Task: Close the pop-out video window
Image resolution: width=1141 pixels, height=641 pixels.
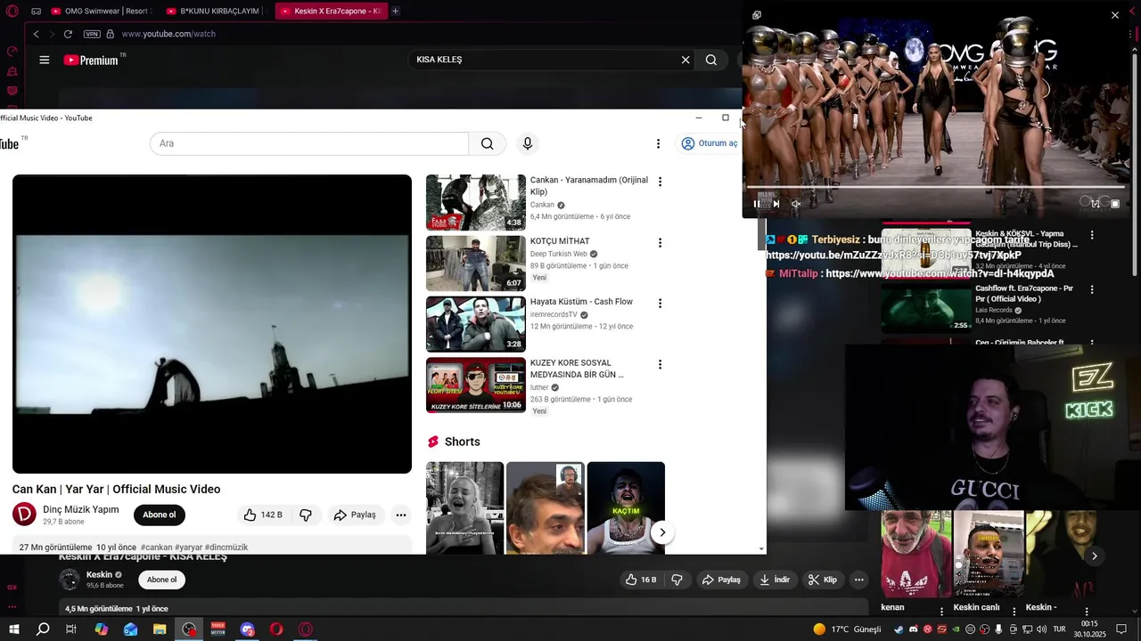Action: (1115, 15)
